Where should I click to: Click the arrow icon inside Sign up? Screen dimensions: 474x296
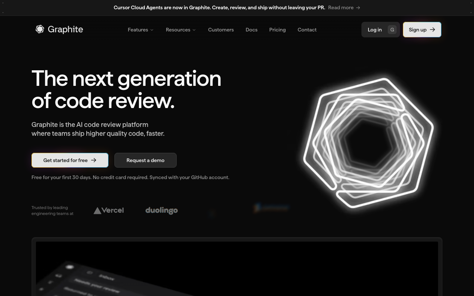433,30
